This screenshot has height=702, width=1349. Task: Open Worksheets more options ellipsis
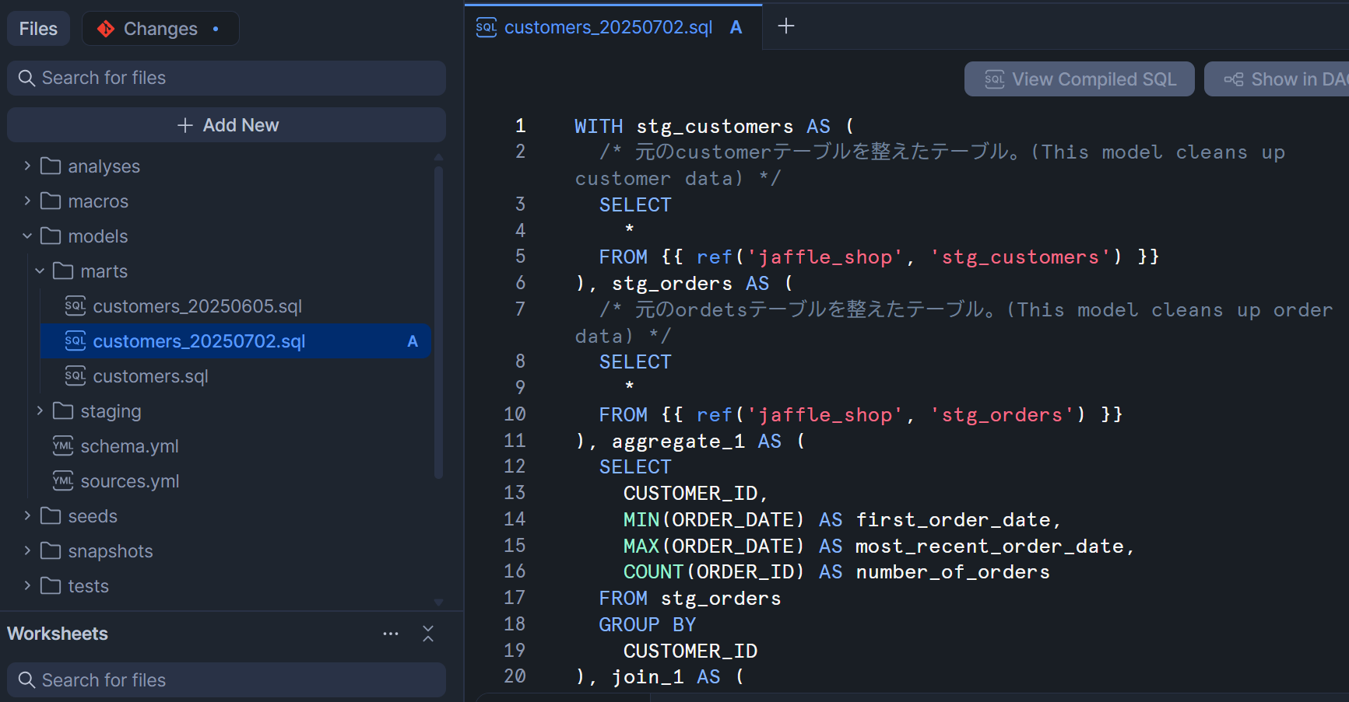[391, 634]
